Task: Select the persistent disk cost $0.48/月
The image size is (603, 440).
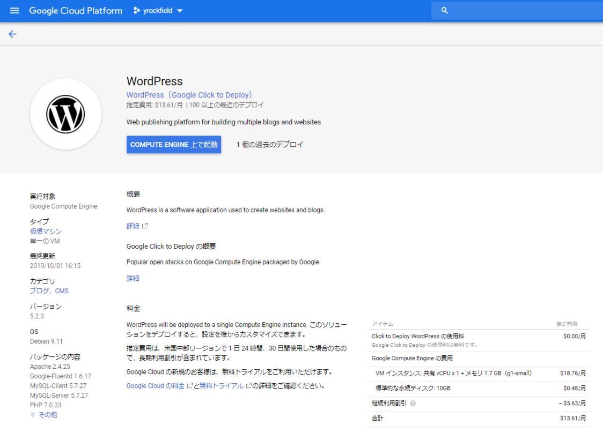Action: pyautogui.click(x=575, y=388)
